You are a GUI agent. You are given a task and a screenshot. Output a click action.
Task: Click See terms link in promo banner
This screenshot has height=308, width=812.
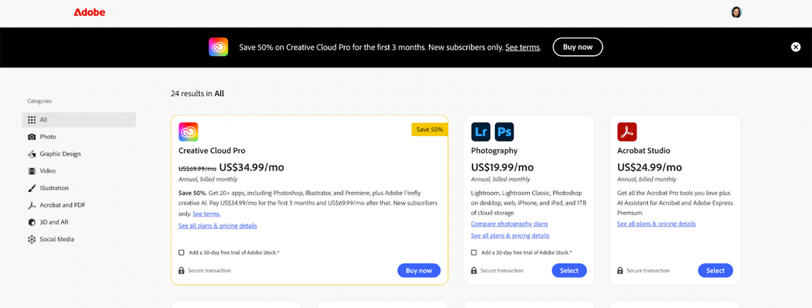[x=522, y=47]
